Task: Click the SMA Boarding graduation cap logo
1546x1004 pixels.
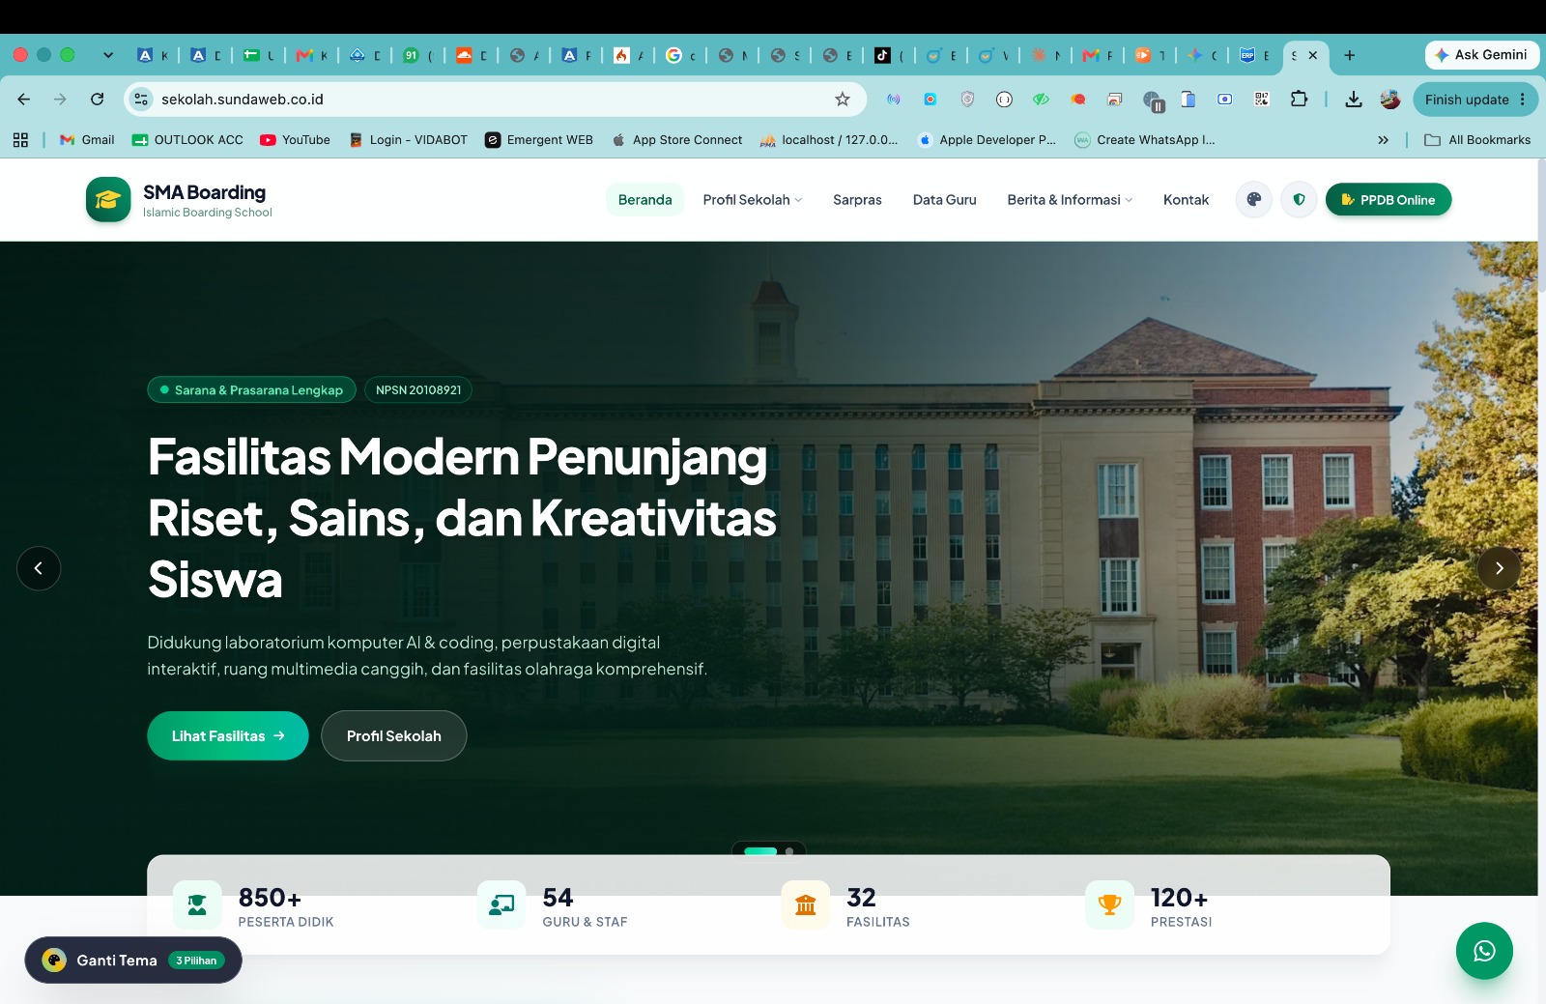Action: (108, 200)
